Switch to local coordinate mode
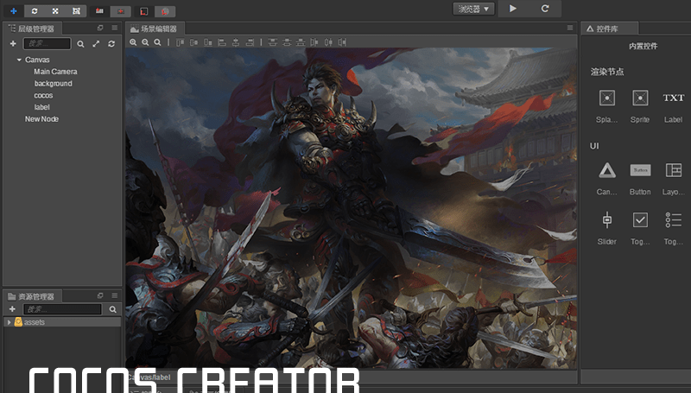Viewport: 691px width, 393px height. [143, 11]
